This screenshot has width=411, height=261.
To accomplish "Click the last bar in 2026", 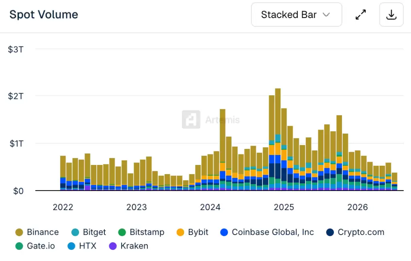I will pyautogui.click(x=395, y=181).
